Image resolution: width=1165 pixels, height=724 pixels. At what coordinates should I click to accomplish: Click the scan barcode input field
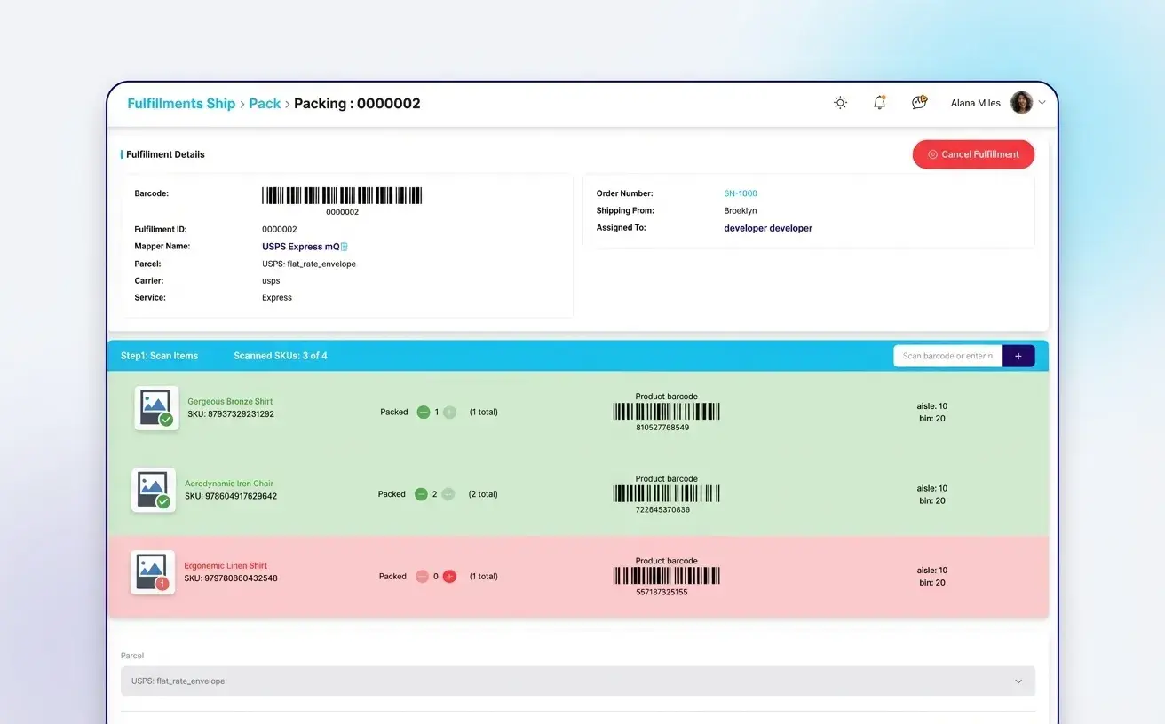pos(946,355)
